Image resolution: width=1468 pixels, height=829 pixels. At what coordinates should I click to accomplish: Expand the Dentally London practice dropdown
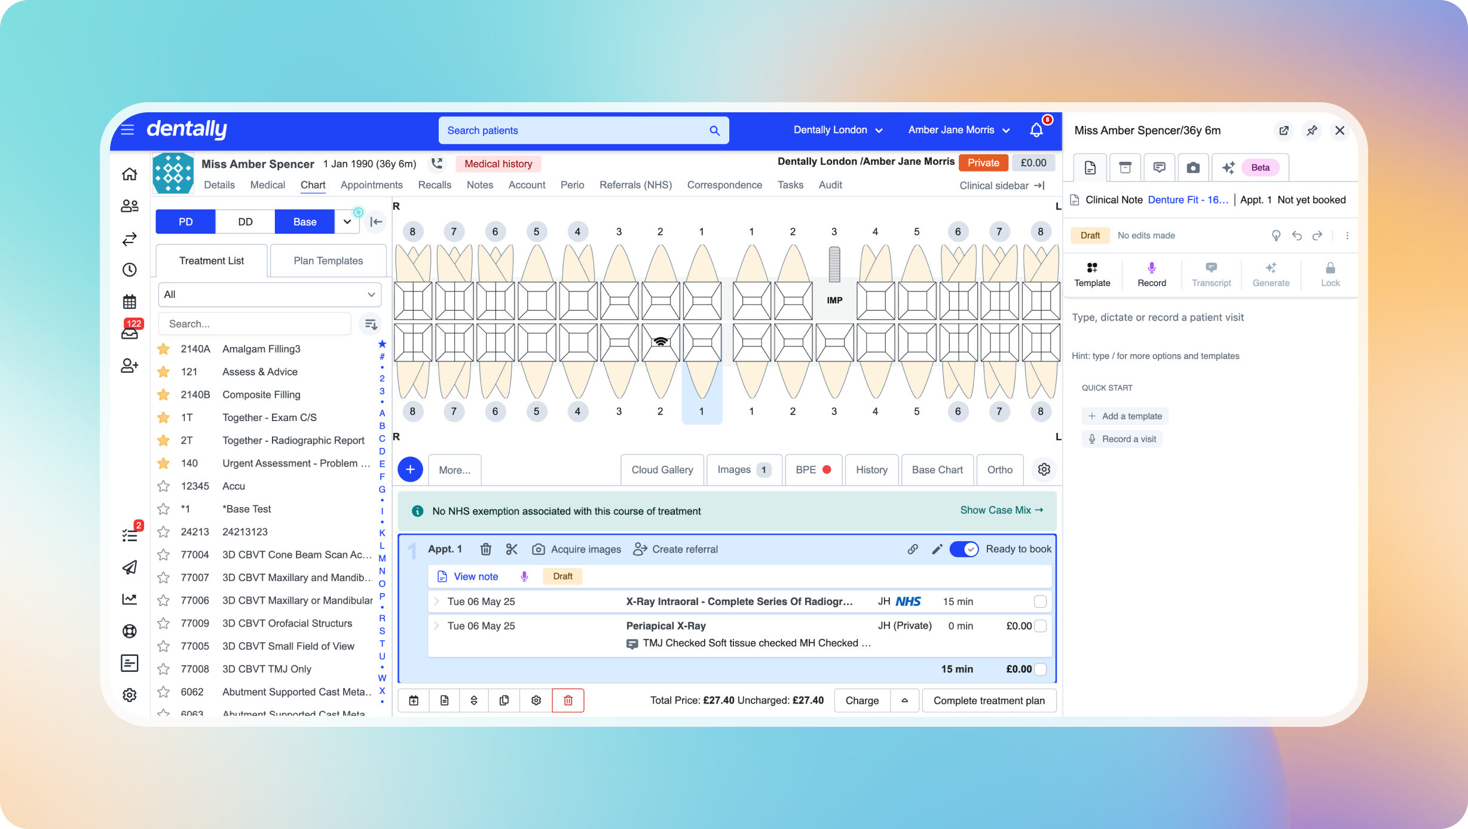click(x=838, y=130)
